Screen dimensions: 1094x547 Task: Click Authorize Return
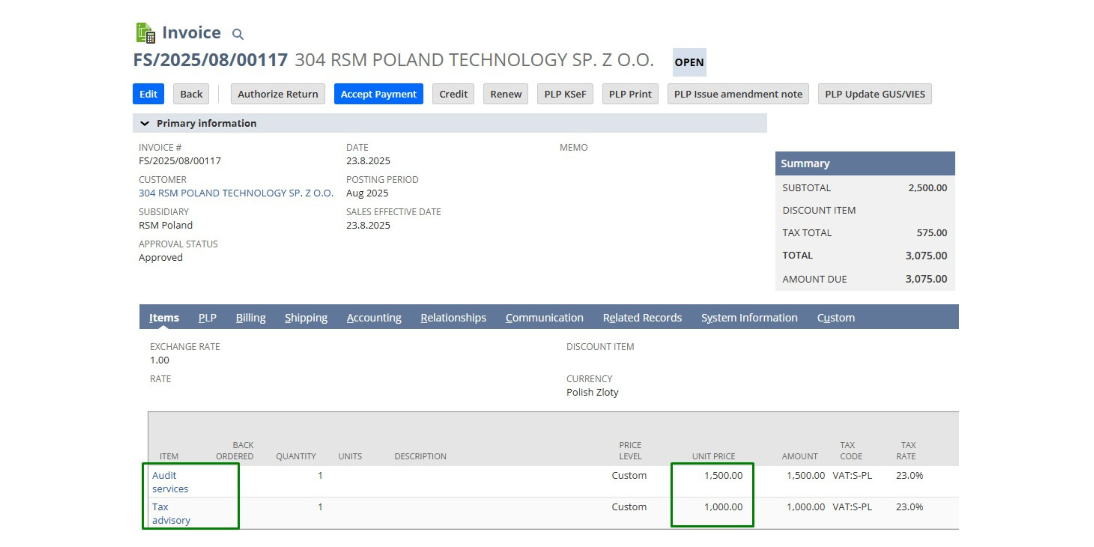(277, 94)
